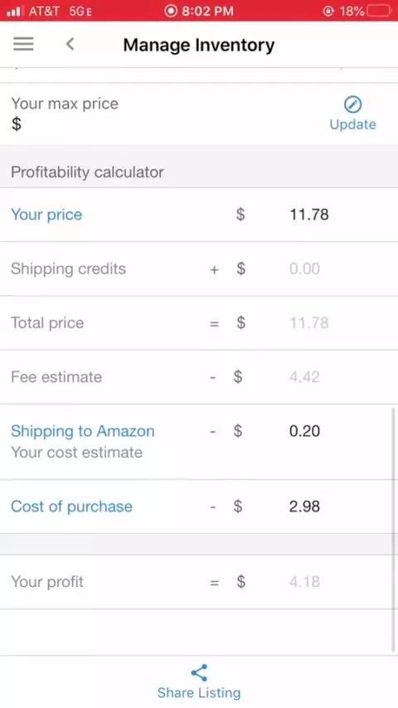
Task: Edit the 11.78 price field
Action: (x=309, y=215)
